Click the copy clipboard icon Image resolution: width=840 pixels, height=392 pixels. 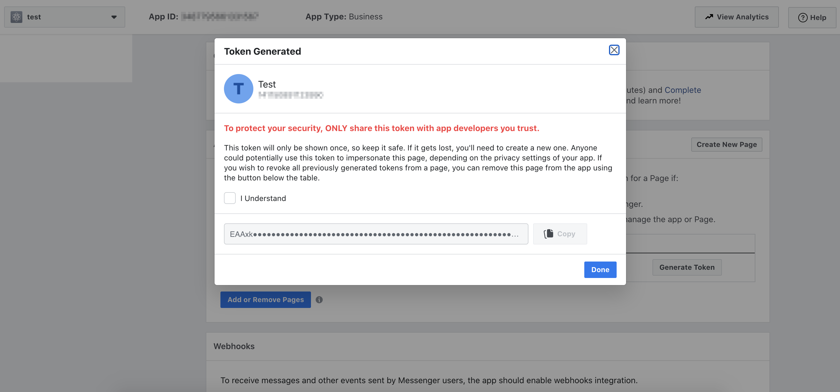click(x=548, y=234)
